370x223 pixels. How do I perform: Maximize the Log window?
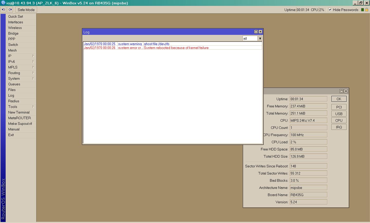(256, 32)
